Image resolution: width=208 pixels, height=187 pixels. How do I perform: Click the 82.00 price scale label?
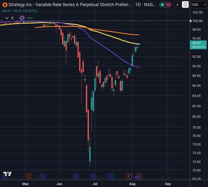tap(196, 106)
